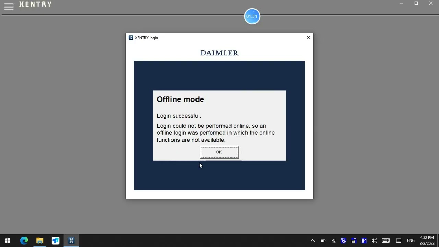Click the XENTRY logo in header
The width and height of the screenshot is (439, 247).
35,4
